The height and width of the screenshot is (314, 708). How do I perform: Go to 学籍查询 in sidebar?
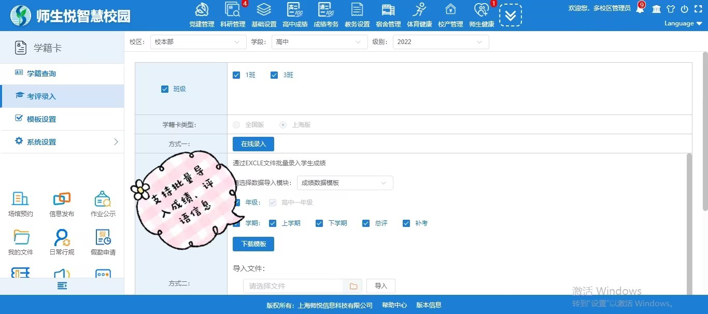pyautogui.click(x=41, y=74)
